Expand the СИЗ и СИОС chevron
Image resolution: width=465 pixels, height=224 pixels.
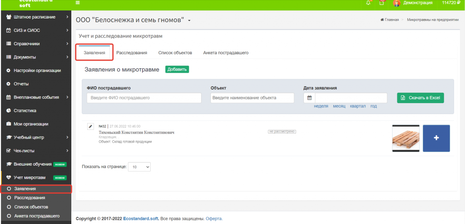coord(67,30)
